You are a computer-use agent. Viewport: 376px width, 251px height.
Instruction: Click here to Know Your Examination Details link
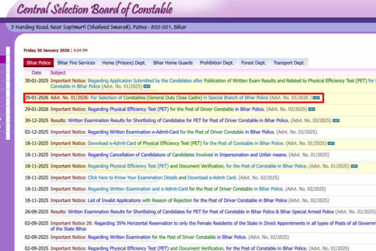pos(133,178)
